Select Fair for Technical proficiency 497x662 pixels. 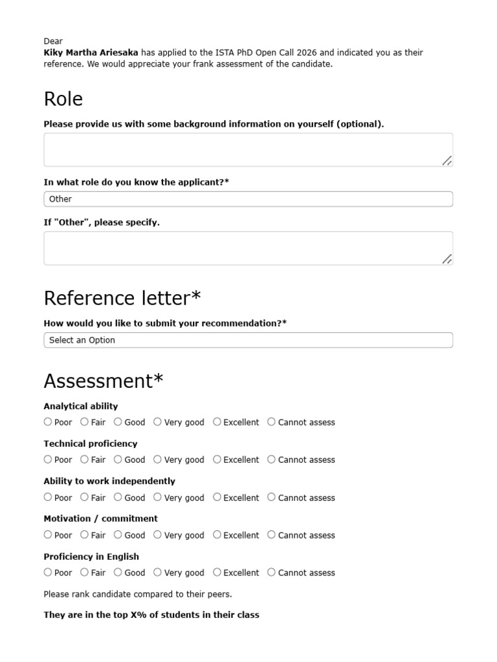(85, 460)
